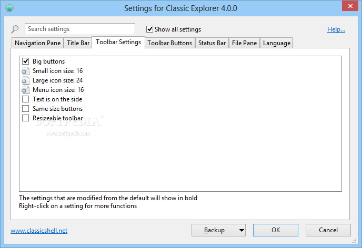Click the Classic Explorer shell icon in title bar
The width and height of the screenshot is (362, 248).
[9, 8]
